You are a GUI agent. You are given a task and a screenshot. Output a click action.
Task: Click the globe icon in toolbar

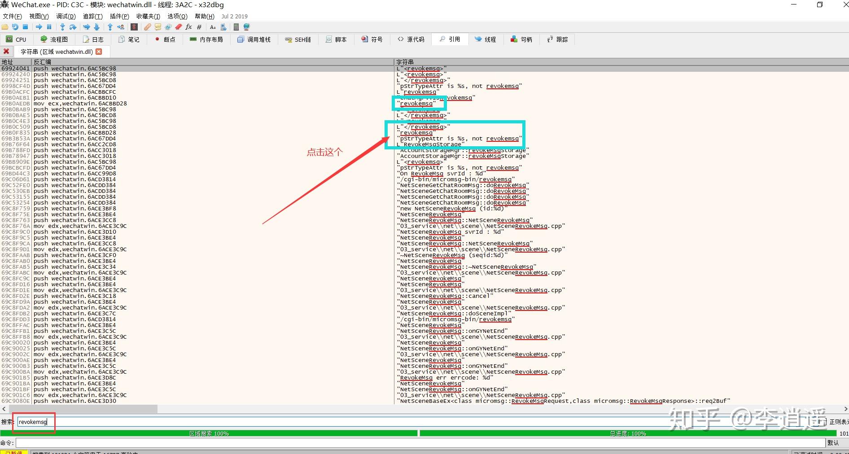point(246,27)
